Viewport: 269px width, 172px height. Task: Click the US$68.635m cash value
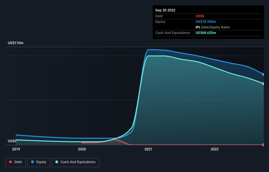[206, 33]
